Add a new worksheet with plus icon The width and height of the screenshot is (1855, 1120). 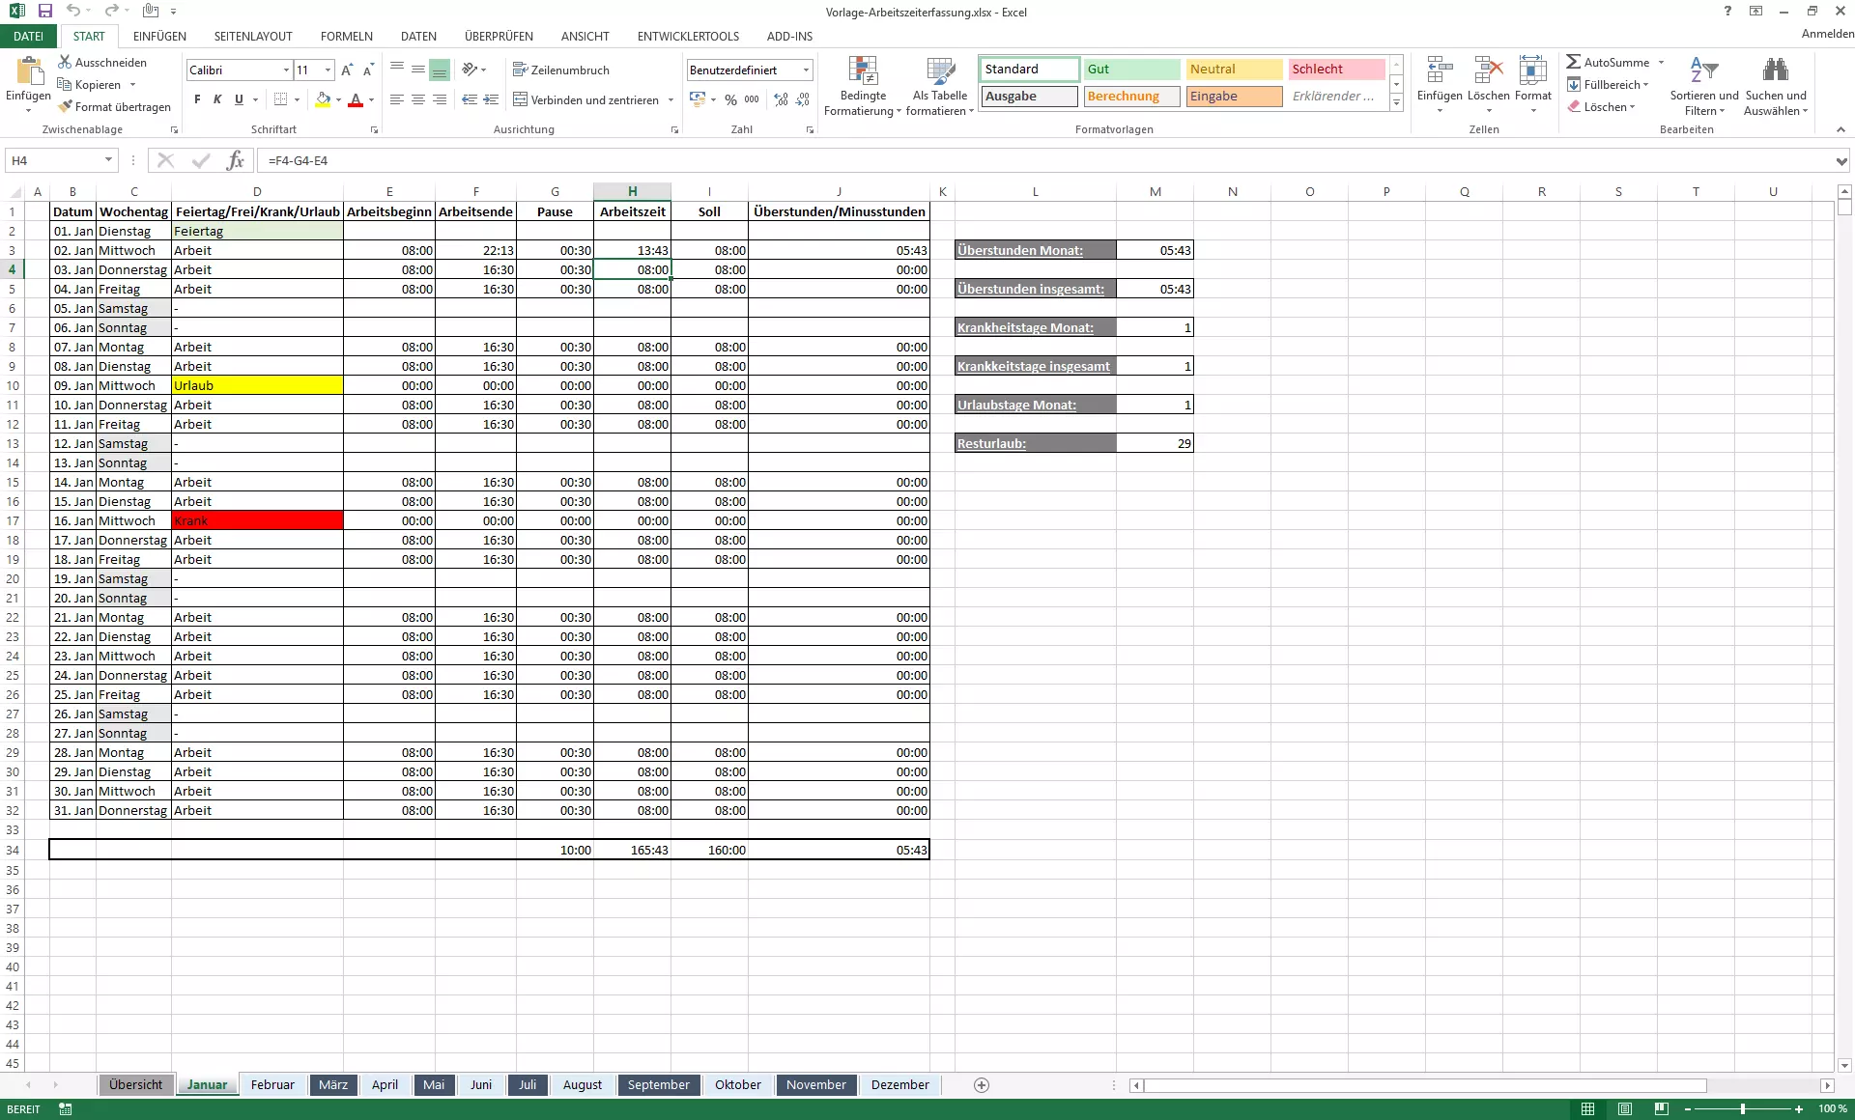pos(982,1085)
